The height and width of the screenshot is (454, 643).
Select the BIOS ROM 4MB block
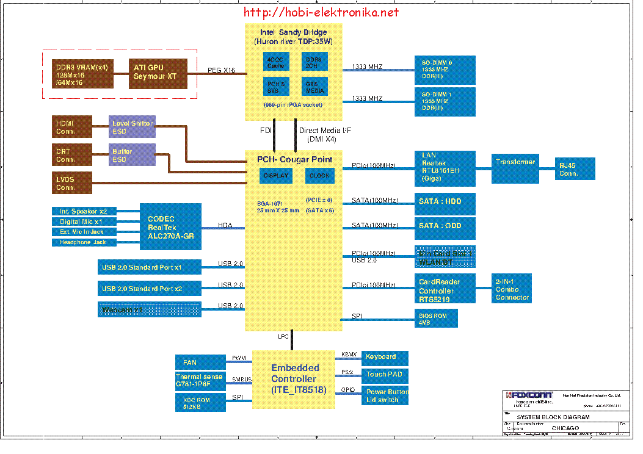[x=436, y=319]
